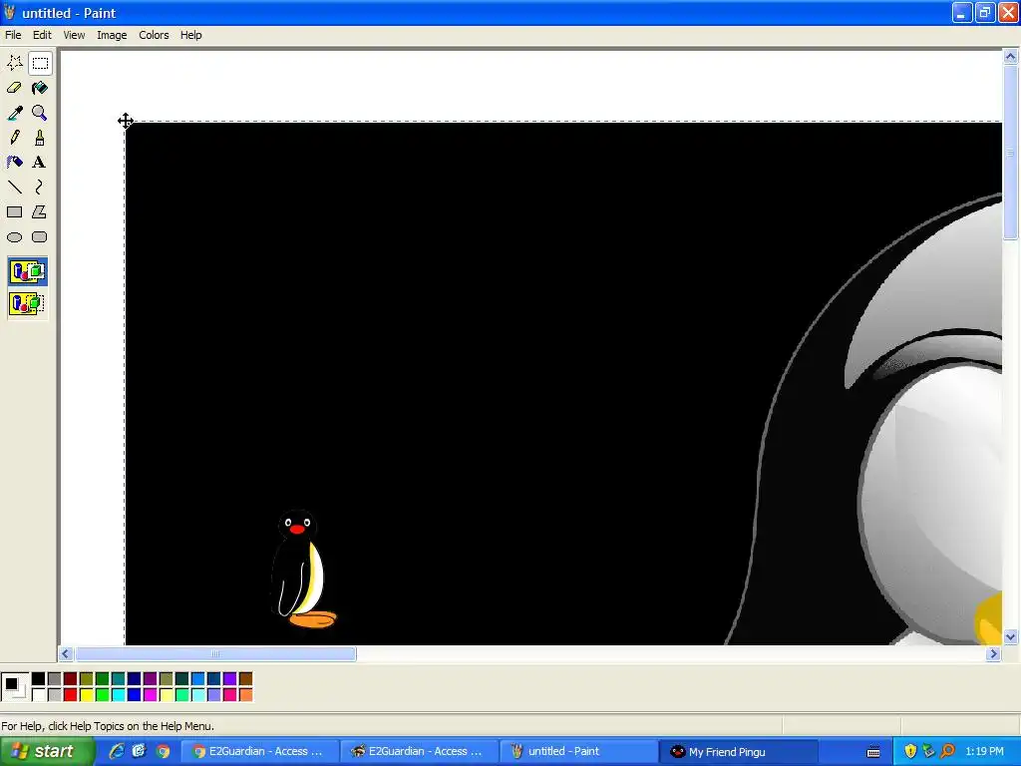Viewport: 1021px width, 766px height.
Task: Select the Polygon tool
Action: click(x=40, y=212)
